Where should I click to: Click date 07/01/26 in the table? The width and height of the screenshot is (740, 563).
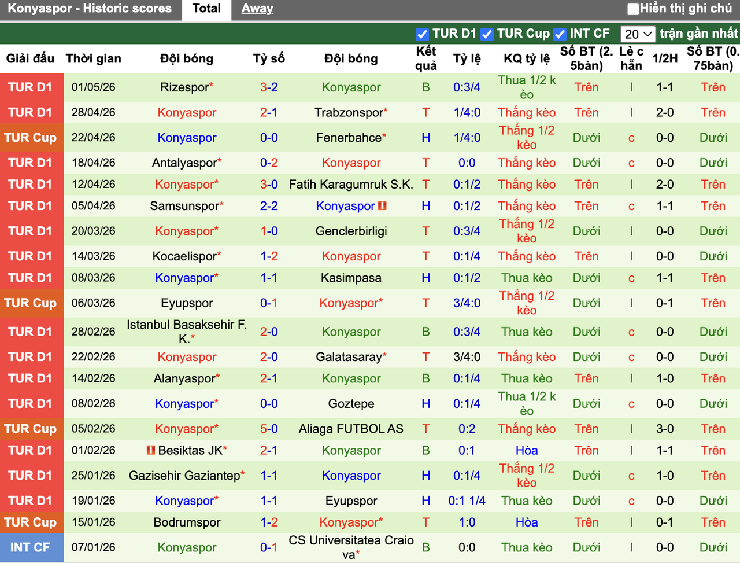click(x=94, y=547)
